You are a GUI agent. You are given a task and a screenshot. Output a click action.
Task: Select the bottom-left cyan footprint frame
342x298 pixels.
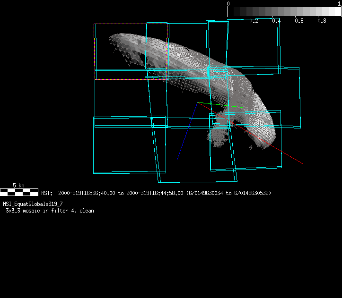(x=94, y=146)
